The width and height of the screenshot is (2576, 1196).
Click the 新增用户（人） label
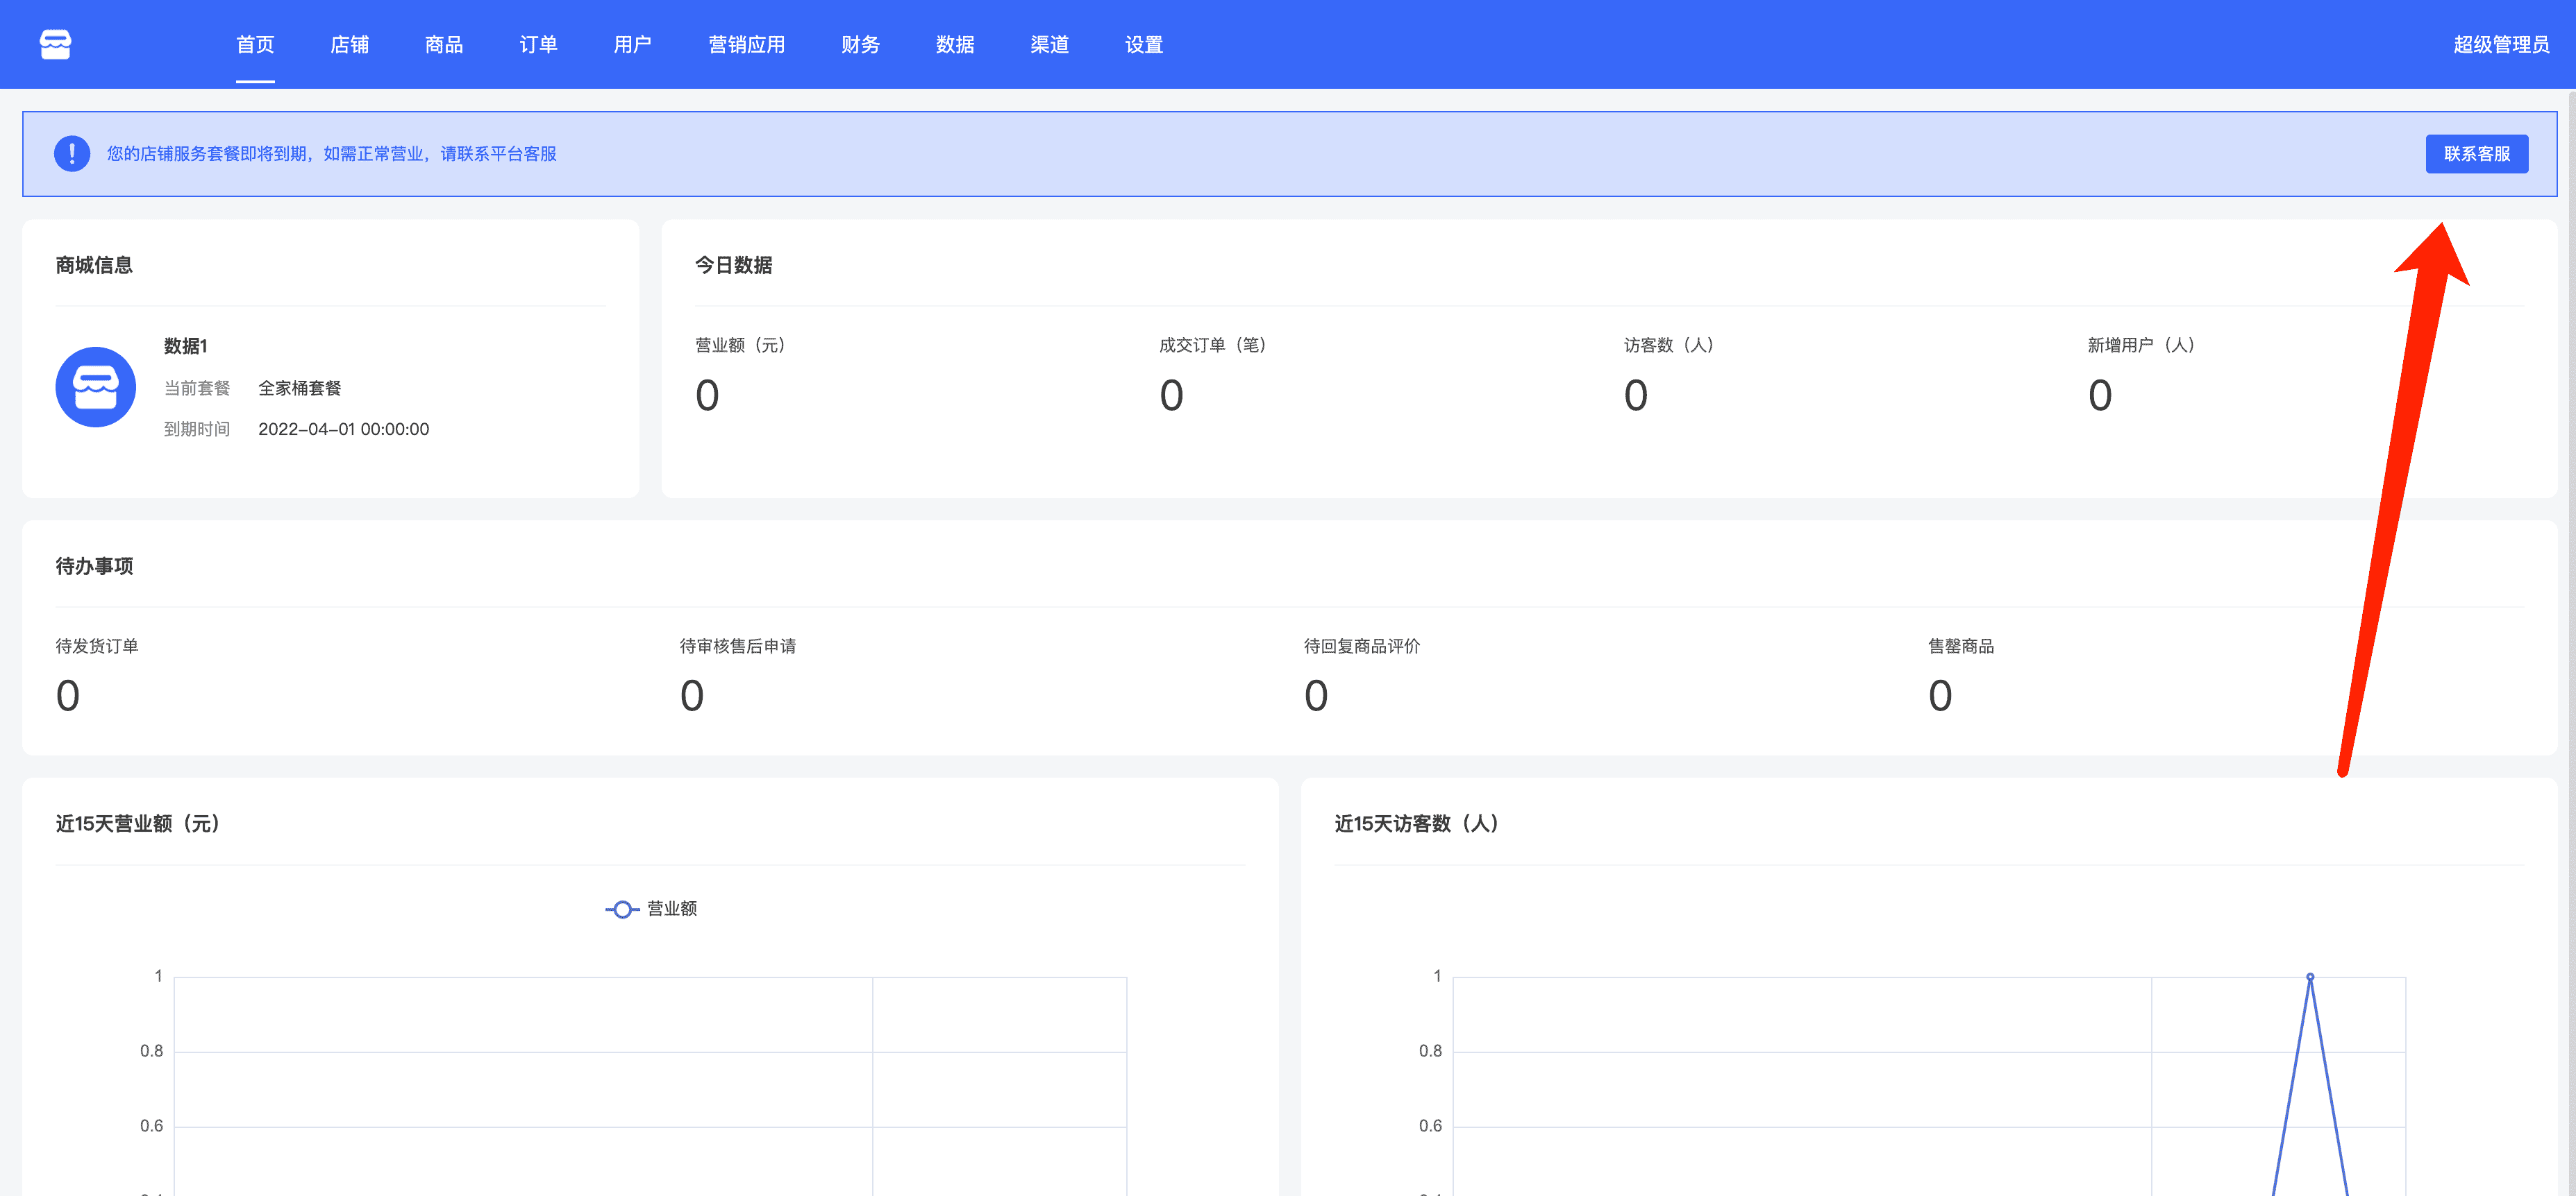(x=2142, y=345)
